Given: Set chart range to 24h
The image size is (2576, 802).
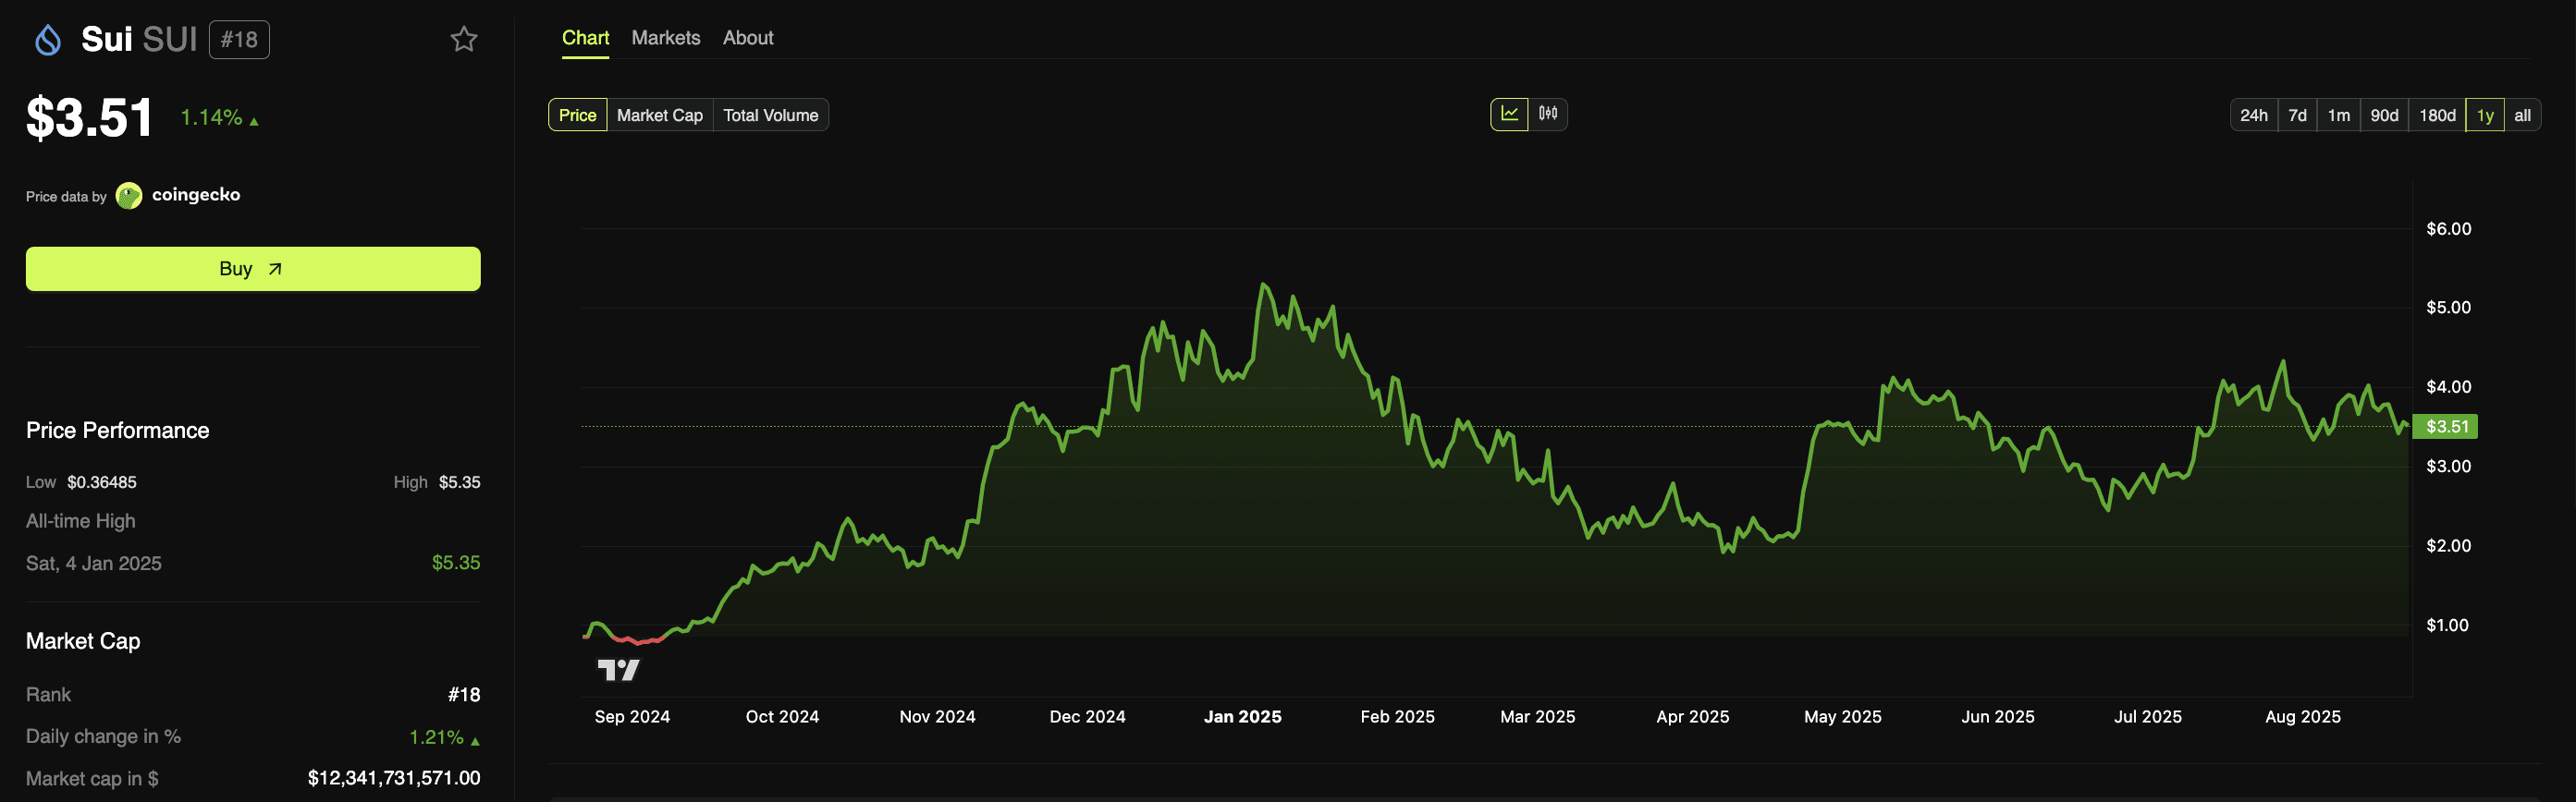Looking at the screenshot, I should click(x=2254, y=115).
